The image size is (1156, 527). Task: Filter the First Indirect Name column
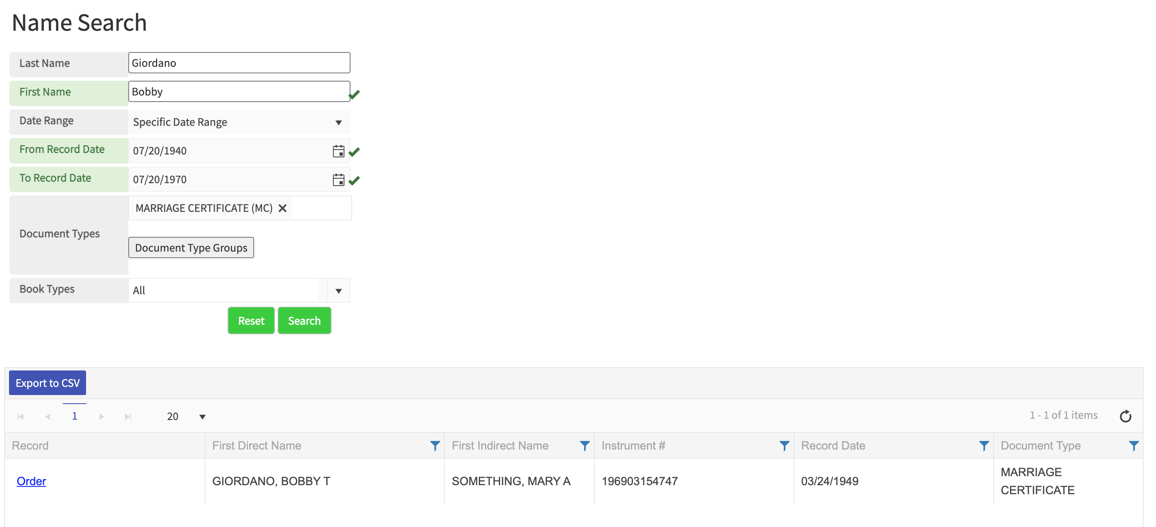[x=584, y=445]
